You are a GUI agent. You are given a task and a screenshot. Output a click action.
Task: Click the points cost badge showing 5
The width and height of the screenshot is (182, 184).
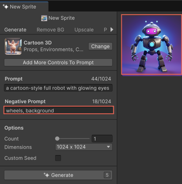point(107,175)
